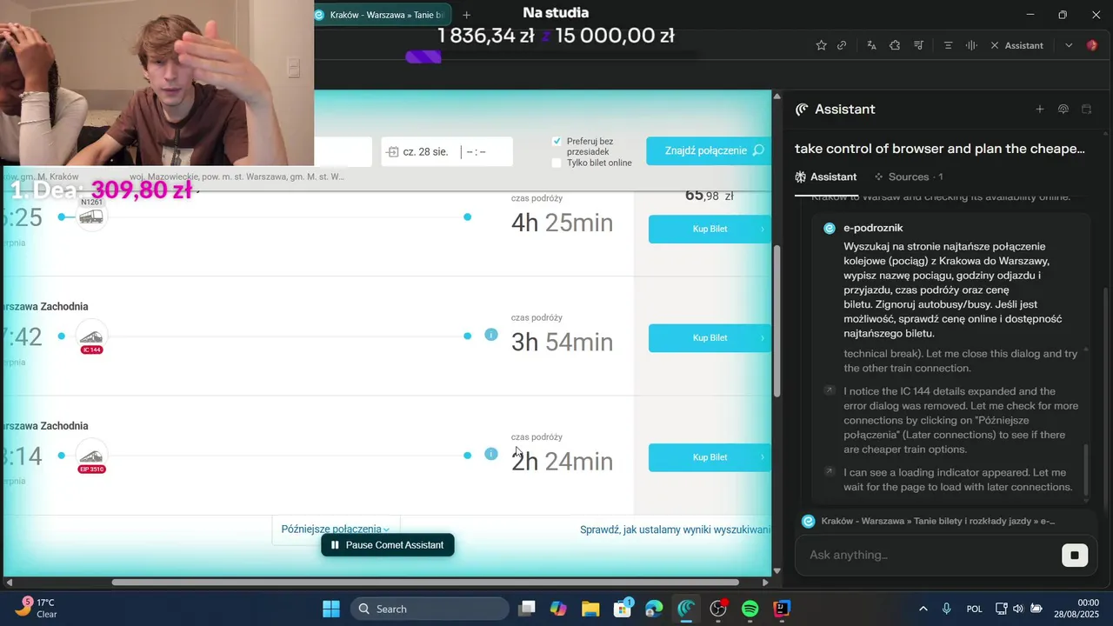The height and width of the screenshot is (626, 1113).
Task: Click the window icon in Assistant header
Action: tap(1086, 110)
